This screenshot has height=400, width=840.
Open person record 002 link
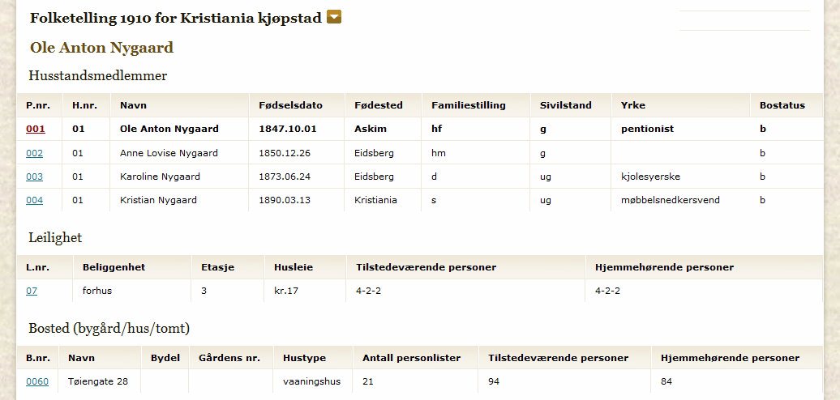(34, 153)
